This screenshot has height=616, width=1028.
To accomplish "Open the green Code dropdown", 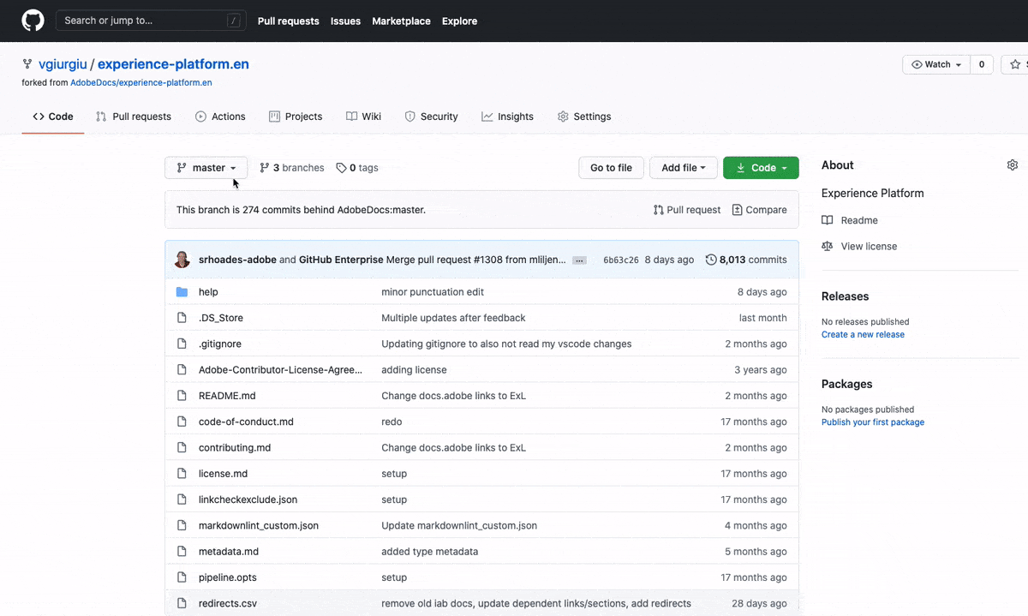I will tap(761, 167).
